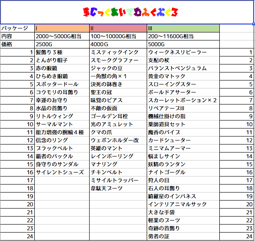Click the スポッタードール cell
The width and height of the screenshot is (255, 241).
[x=62, y=84]
